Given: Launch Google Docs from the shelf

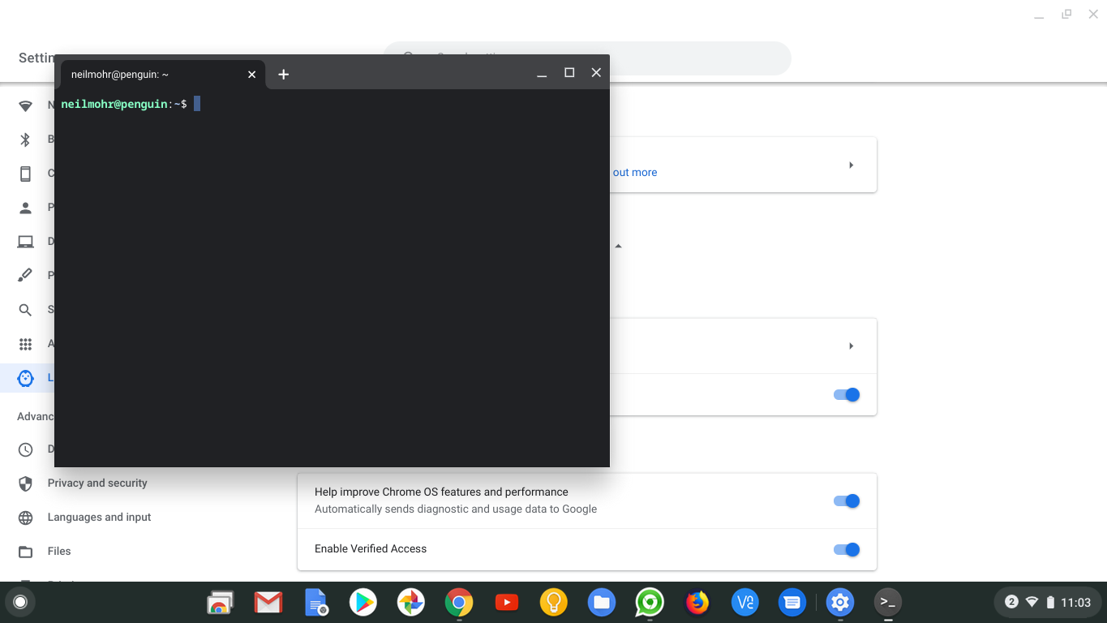Looking at the screenshot, I should coord(315,603).
